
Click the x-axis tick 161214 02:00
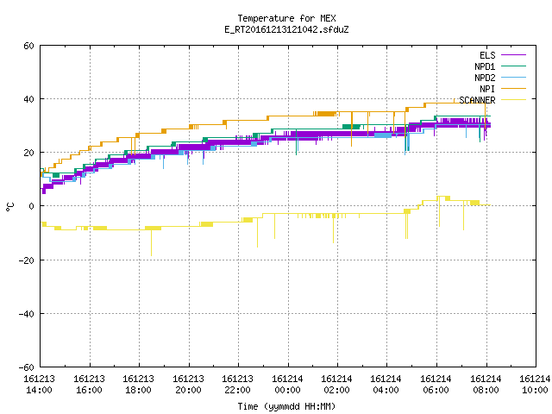tap(337, 385)
